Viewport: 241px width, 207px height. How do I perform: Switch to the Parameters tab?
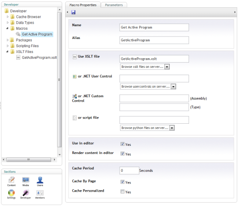114,5
